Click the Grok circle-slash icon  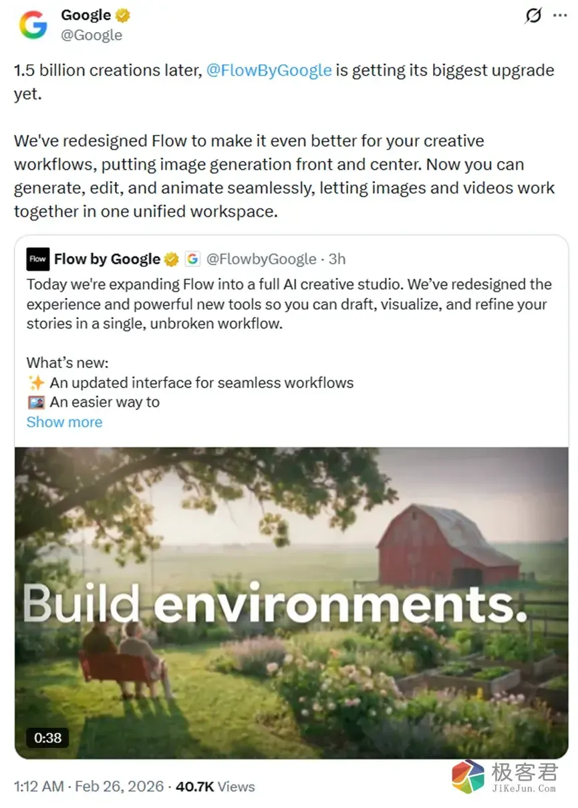pos(533,16)
